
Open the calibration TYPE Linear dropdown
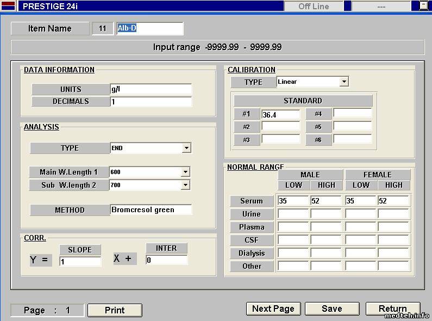coord(343,82)
